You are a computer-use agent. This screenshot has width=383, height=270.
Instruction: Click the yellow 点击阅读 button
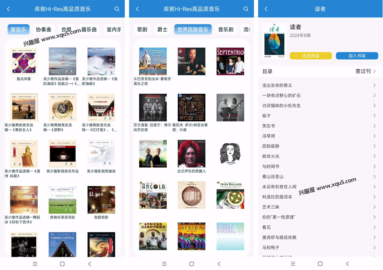[x=311, y=56]
